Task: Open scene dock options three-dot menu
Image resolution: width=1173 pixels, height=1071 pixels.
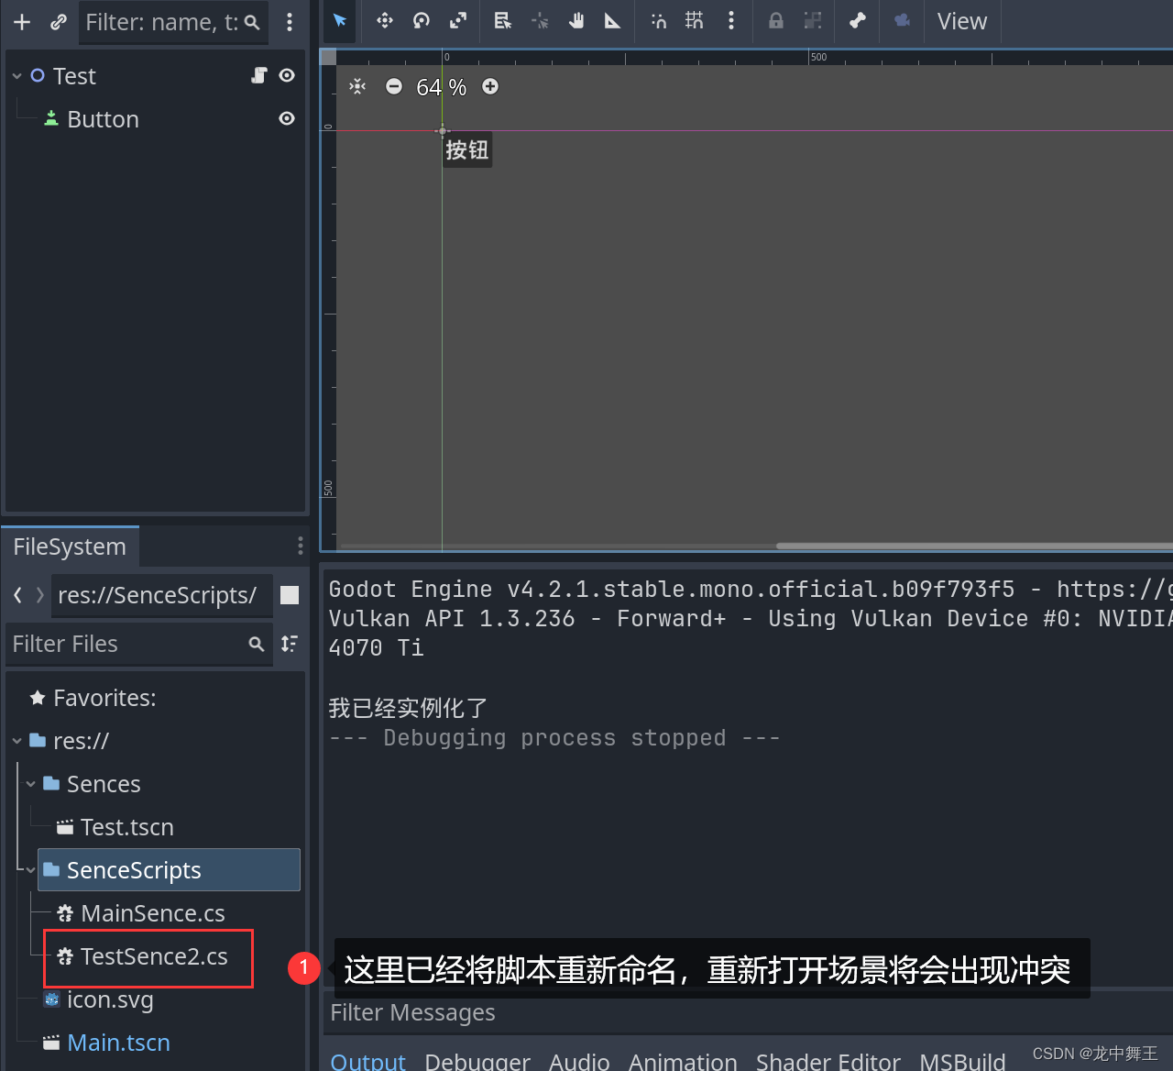Action: click(x=290, y=22)
